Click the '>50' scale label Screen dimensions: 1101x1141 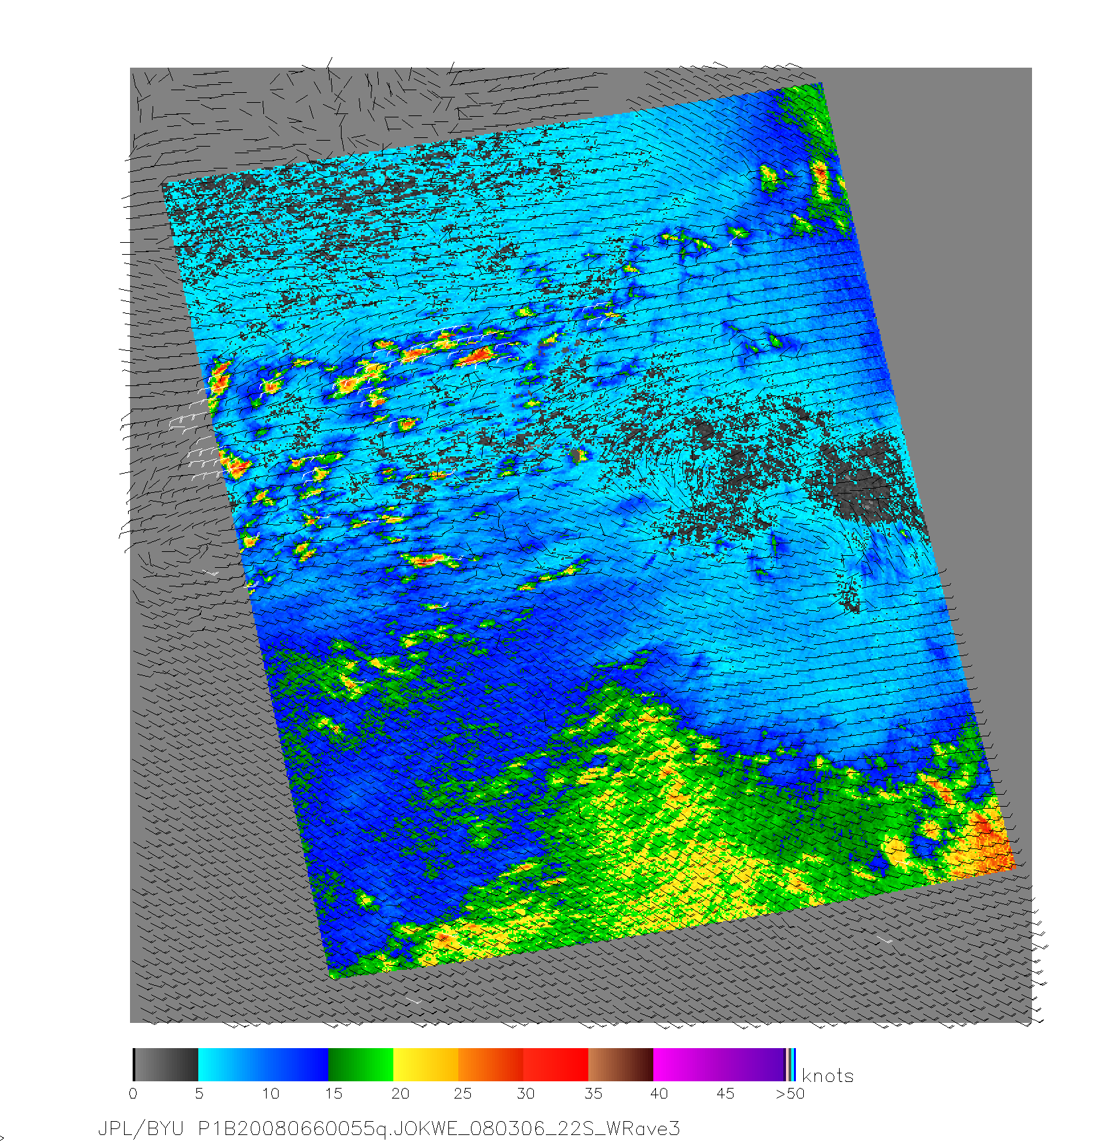pyautogui.click(x=790, y=1093)
